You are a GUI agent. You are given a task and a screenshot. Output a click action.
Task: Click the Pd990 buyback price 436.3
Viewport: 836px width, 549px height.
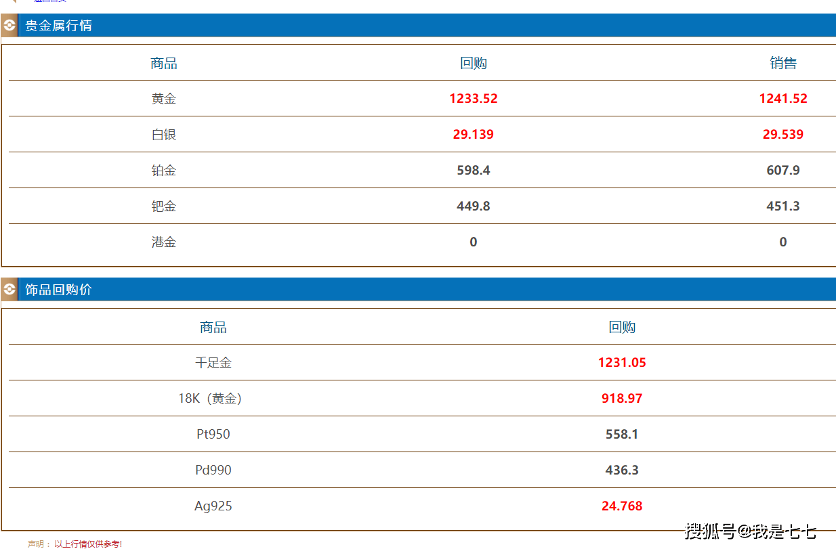tap(621, 470)
